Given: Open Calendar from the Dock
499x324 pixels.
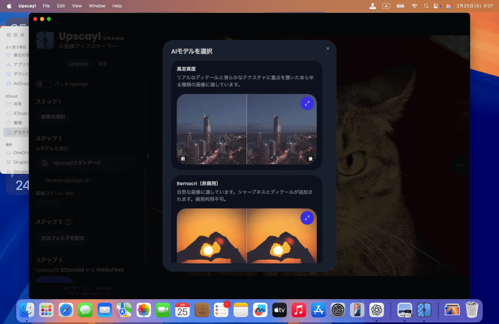Looking at the screenshot, I should pyautogui.click(x=182, y=310).
